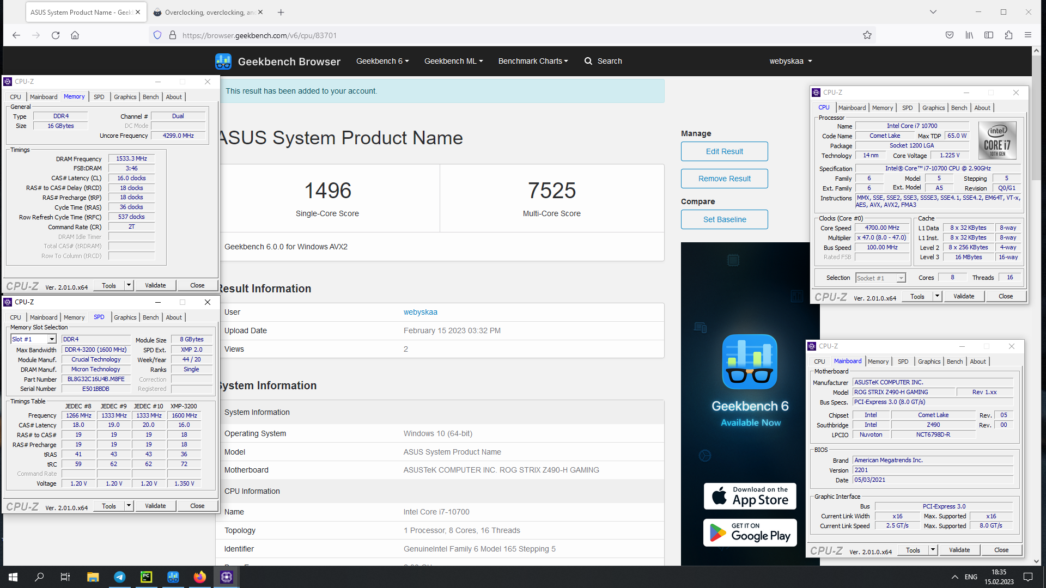Expand the Geekbench ML navbar dropdown

pyautogui.click(x=453, y=61)
